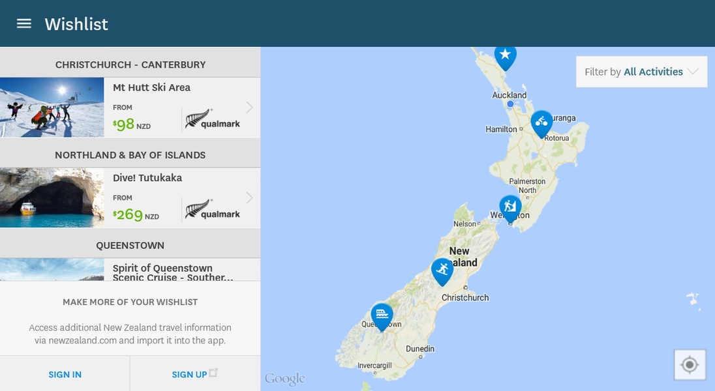Tap the boat cruise pin at Queenstown
This screenshot has width=715, height=391.
pyautogui.click(x=382, y=317)
